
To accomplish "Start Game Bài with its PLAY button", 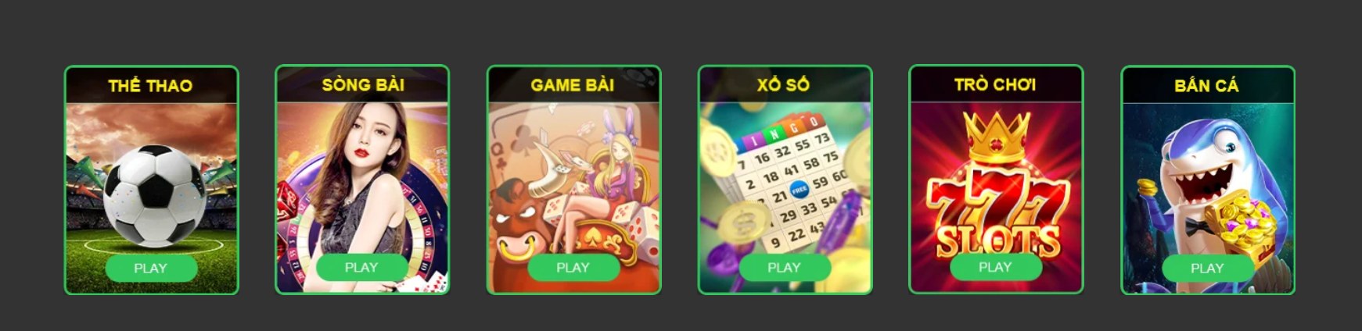I will click(x=573, y=268).
